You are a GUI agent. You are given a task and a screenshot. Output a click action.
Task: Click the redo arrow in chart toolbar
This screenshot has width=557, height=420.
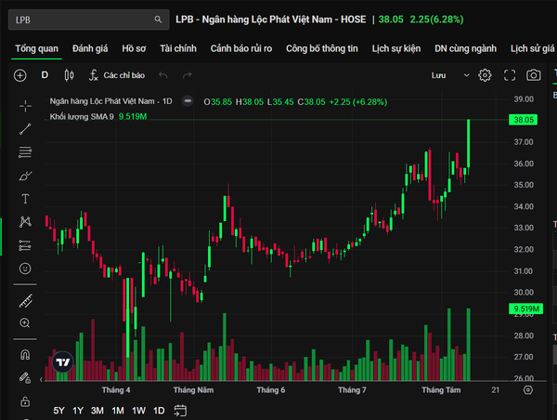coord(187,75)
